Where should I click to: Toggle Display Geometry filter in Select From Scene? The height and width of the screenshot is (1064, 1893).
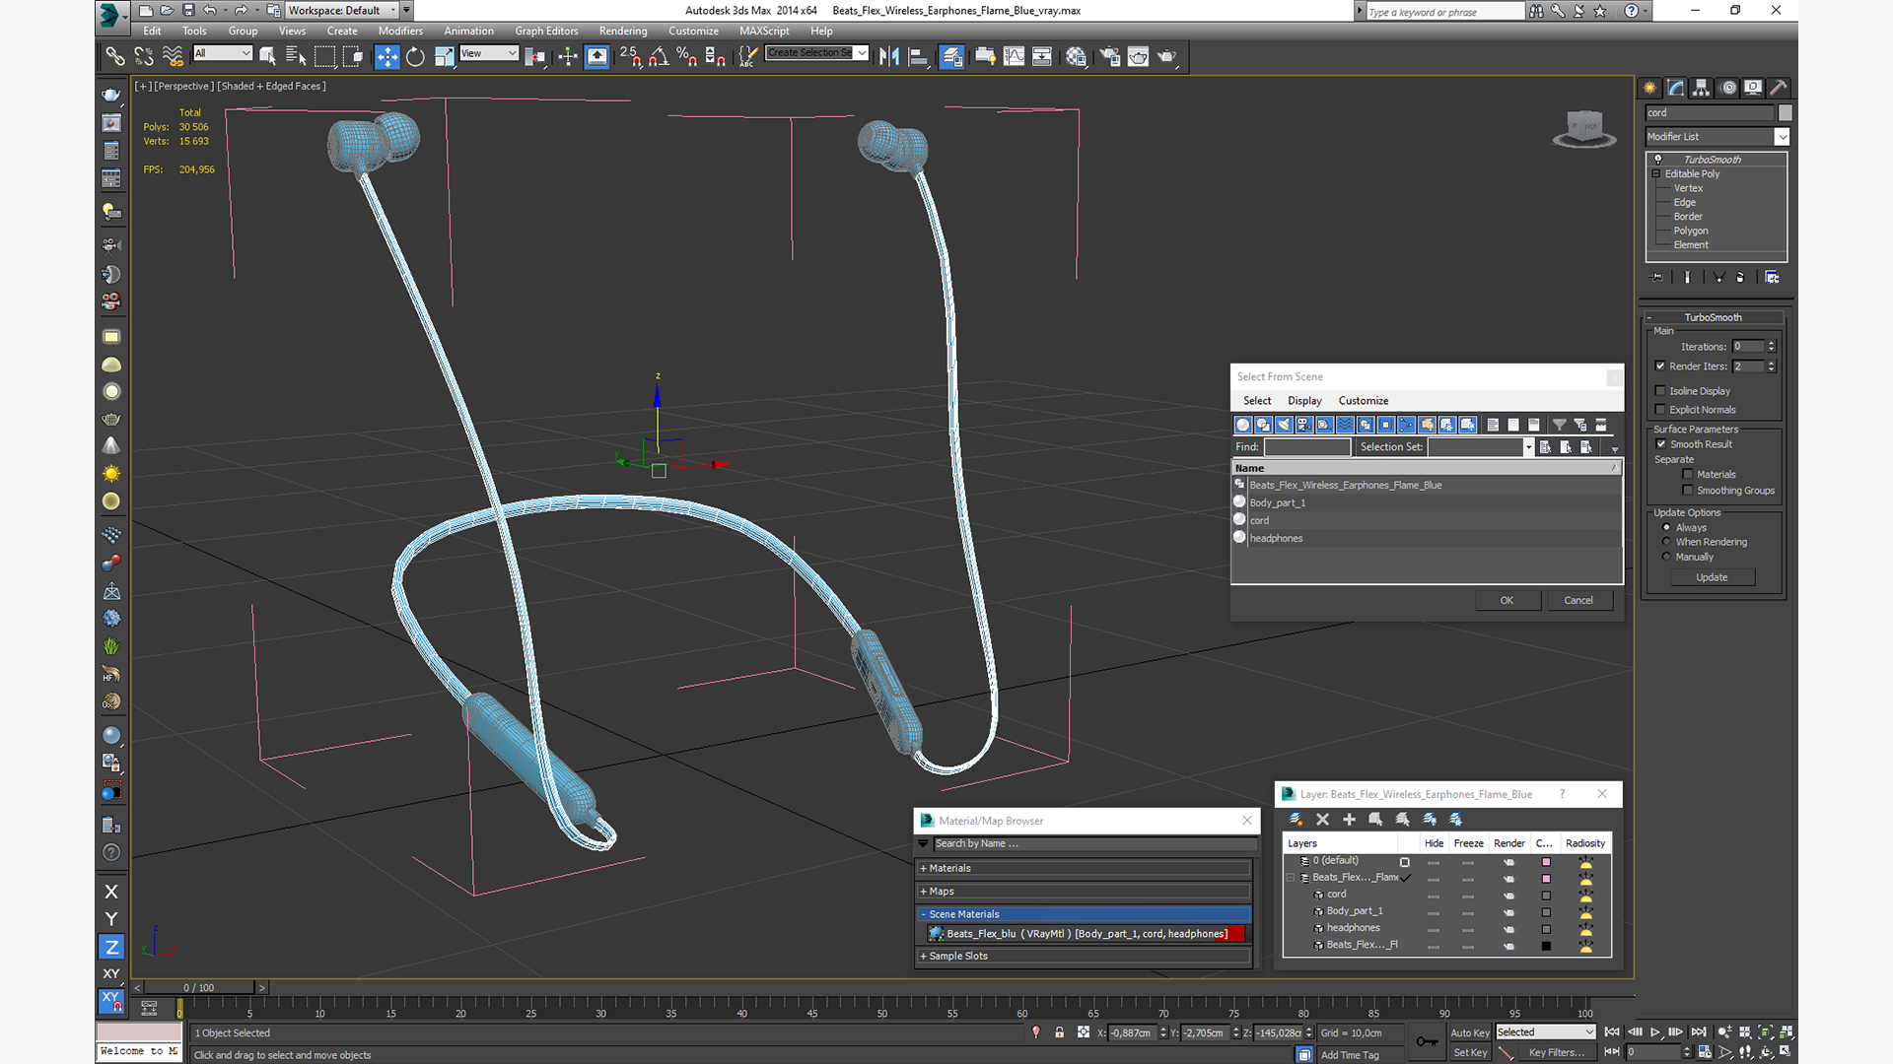coord(1242,425)
